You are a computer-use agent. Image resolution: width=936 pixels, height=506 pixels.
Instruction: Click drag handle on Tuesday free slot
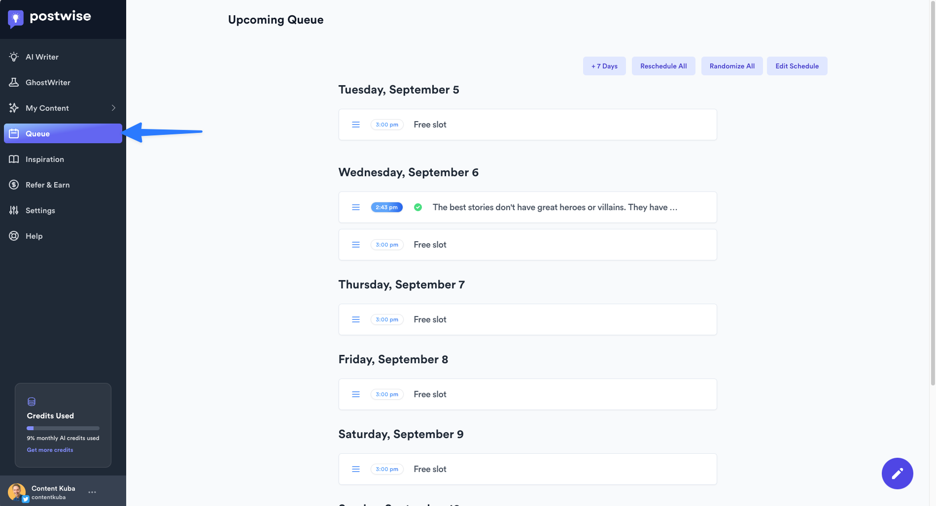tap(356, 125)
